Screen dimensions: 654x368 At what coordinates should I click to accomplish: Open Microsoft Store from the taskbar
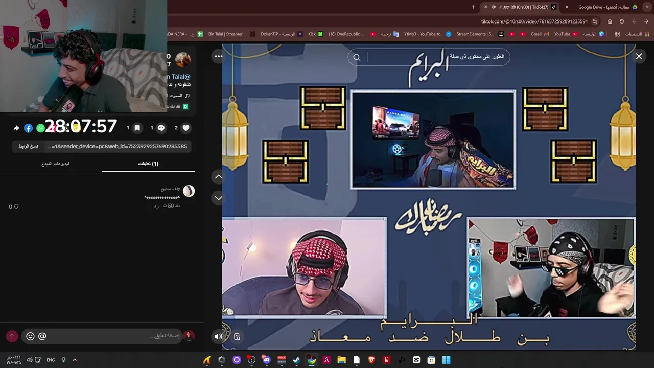(x=431, y=360)
